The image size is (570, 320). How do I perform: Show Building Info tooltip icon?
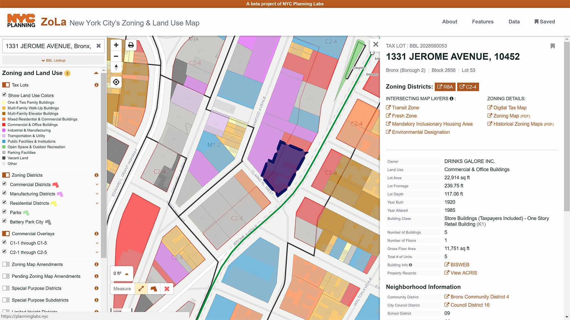tap(410, 265)
